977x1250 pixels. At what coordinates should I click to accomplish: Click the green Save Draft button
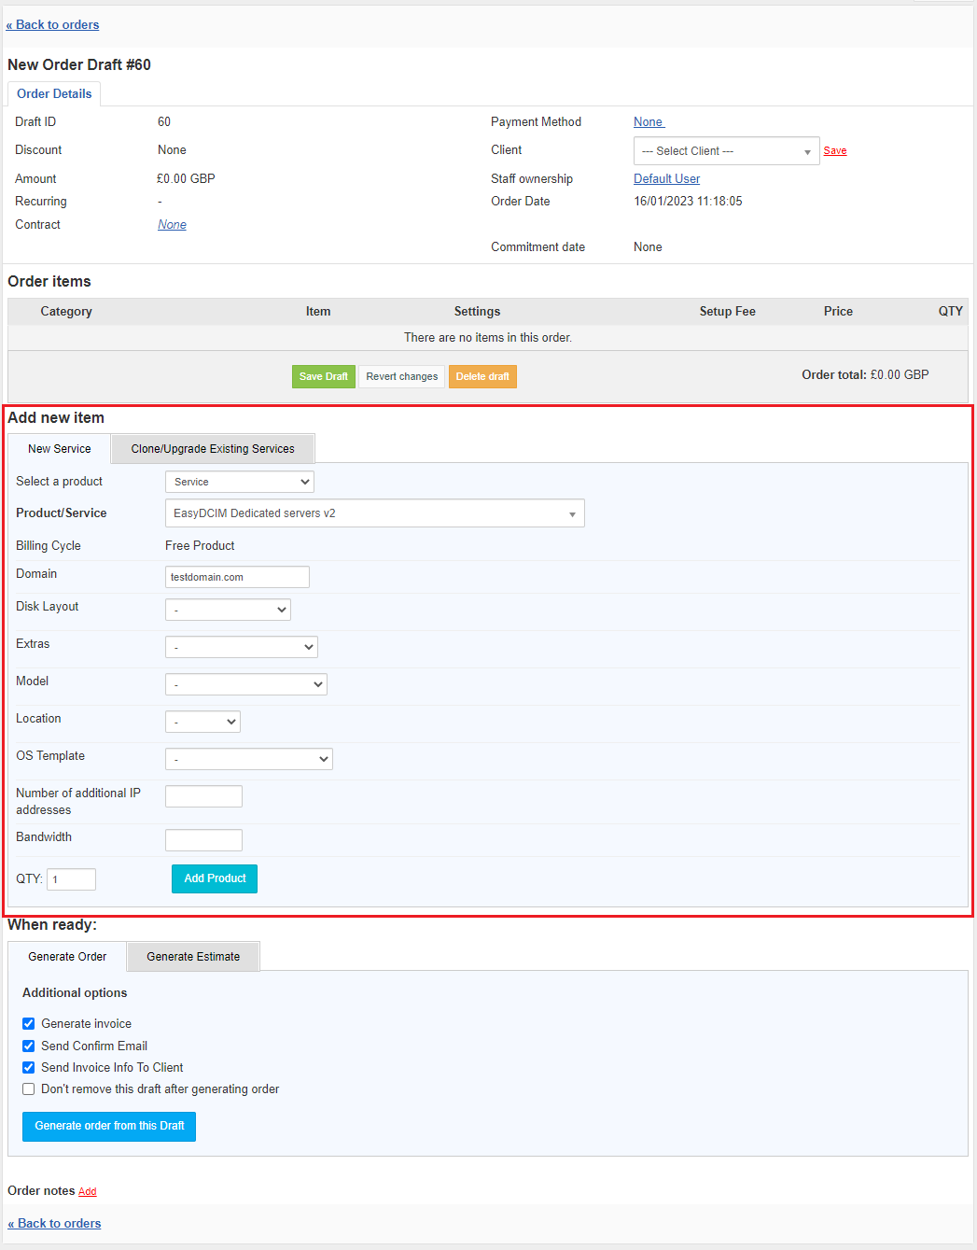click(324, 377)
